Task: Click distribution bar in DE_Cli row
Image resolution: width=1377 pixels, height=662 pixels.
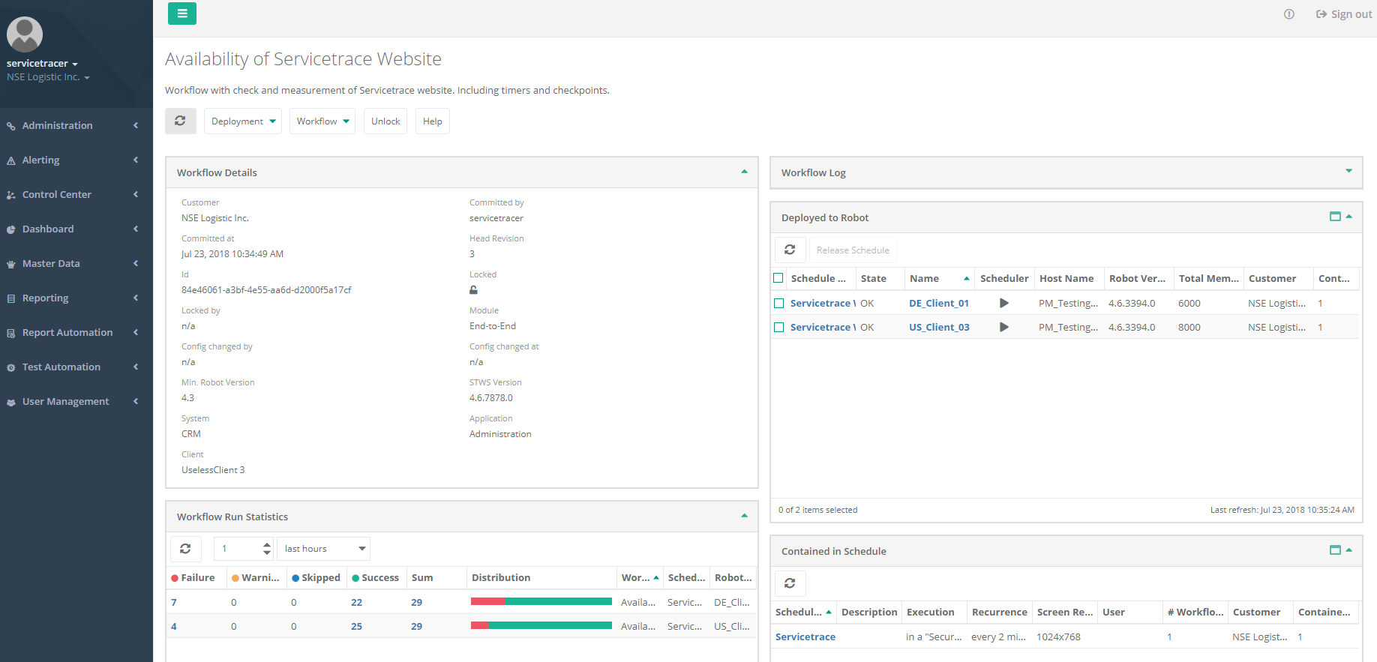Action: pyautogui.click(x=541, y=601)
